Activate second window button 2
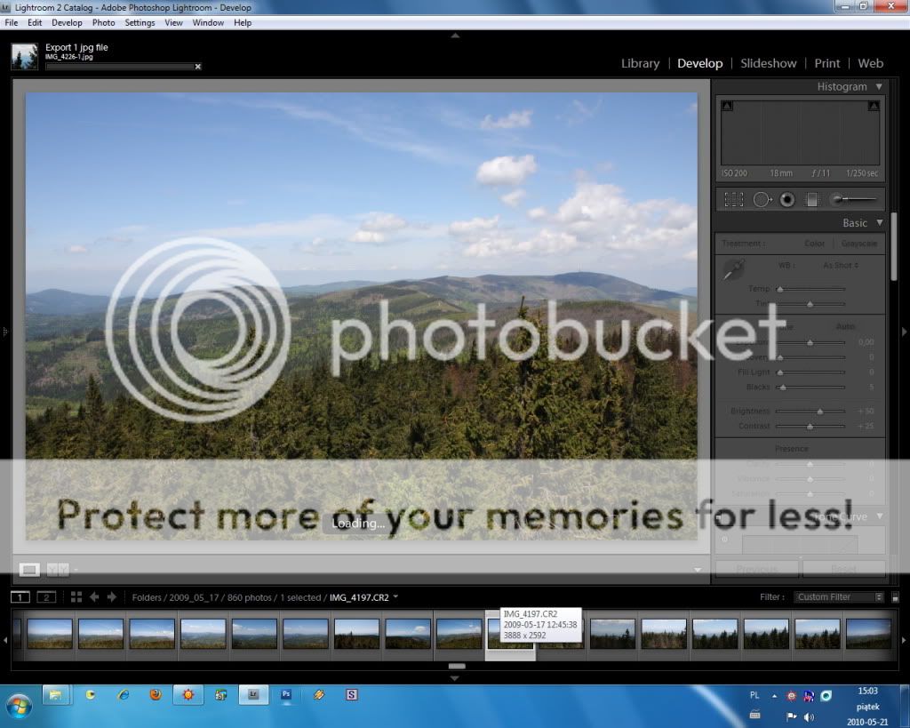Image resolution: width=910 pixels, height=728 pixels. tap(46, 596)
